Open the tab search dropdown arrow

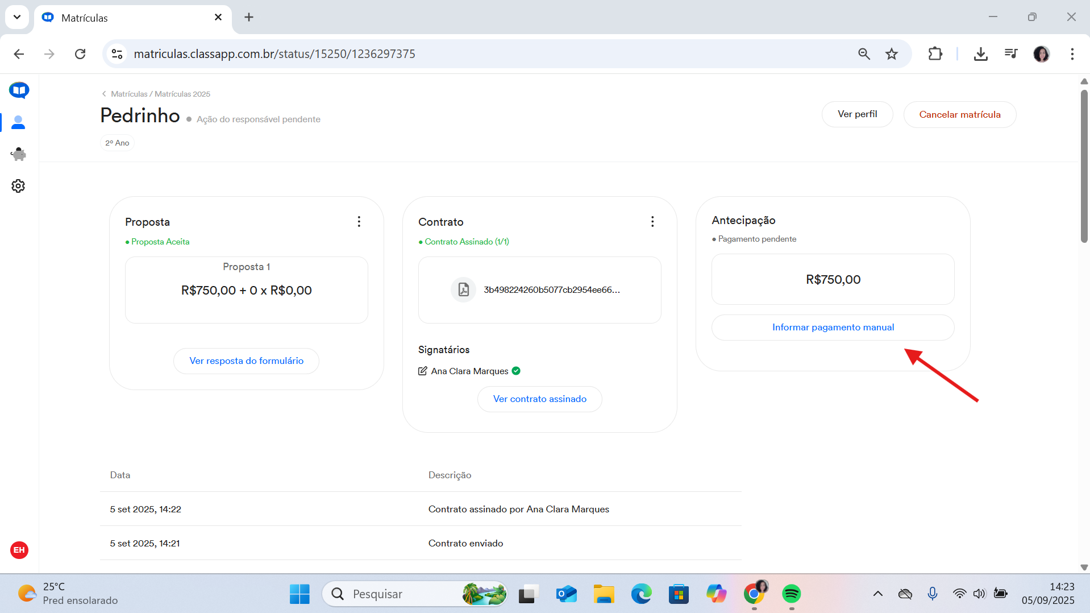pos(17,17)
